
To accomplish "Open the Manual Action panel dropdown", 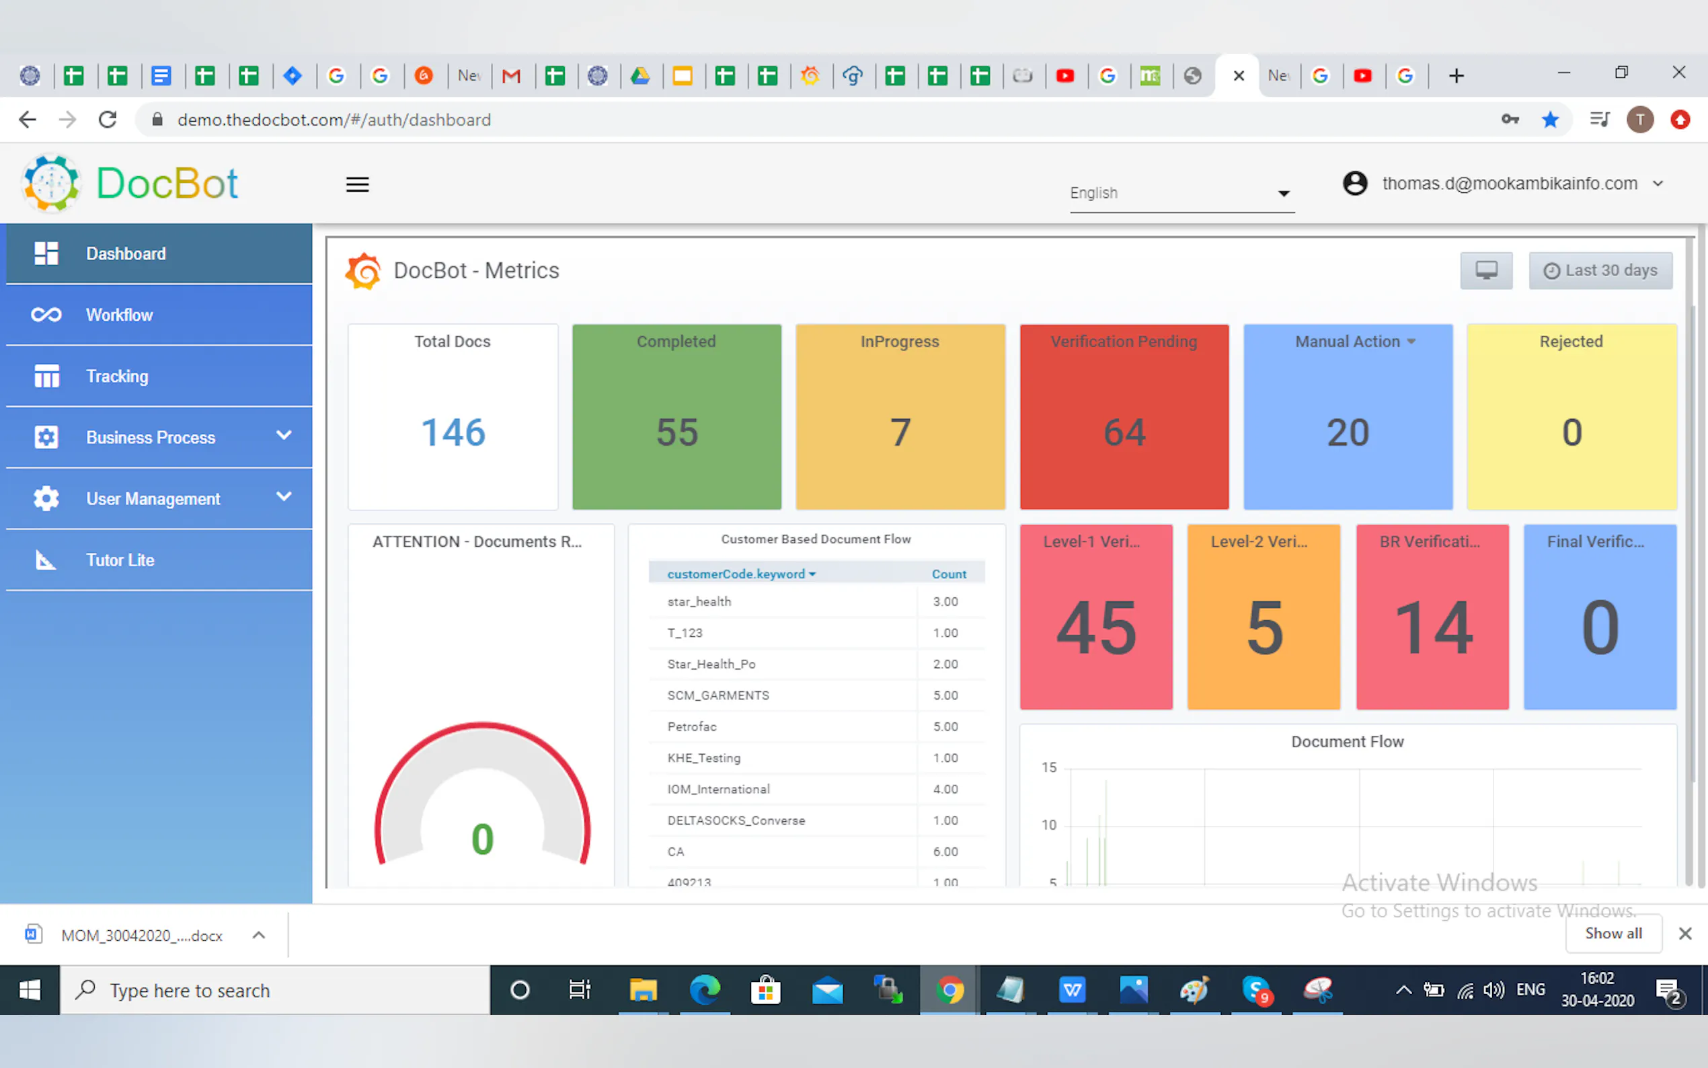I will click(1411, 342).
